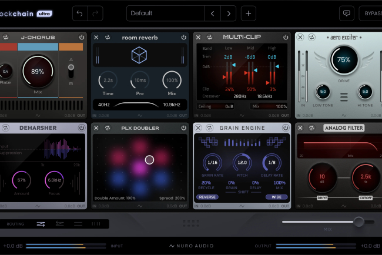Swap the room reverb module
Screen dimensions: 382x255
108,37
